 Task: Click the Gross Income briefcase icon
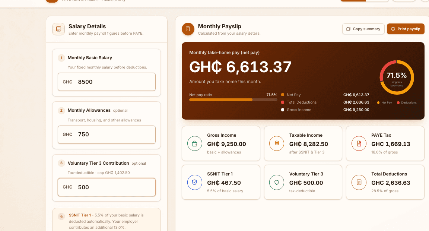(x=194, y=143)
